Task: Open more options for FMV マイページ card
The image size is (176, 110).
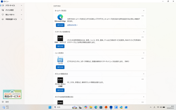Action: pyautogui.click(x=143, y=37)
